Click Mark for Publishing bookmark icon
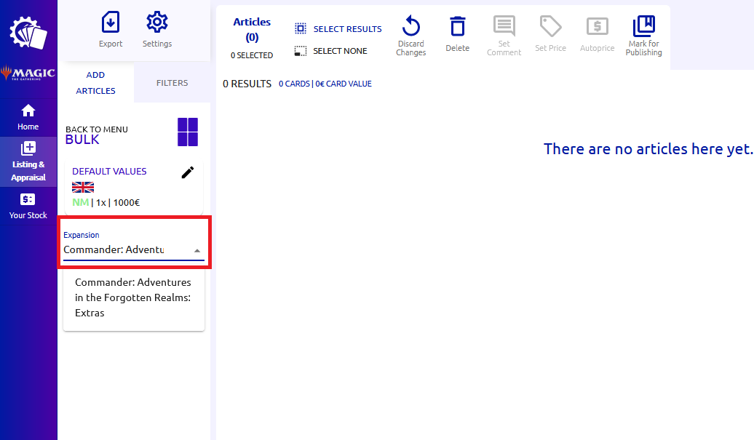Screen dimensions: 754x440 pyautogui.click(x=644, y=26)
